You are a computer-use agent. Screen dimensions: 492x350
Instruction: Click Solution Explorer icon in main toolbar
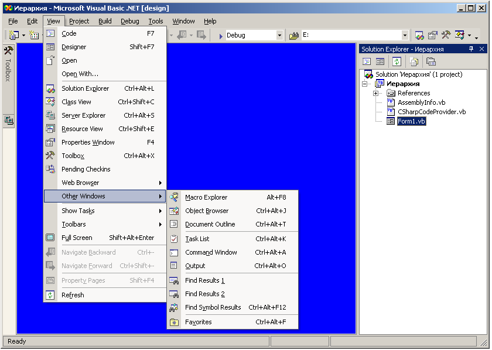(419, 35)
